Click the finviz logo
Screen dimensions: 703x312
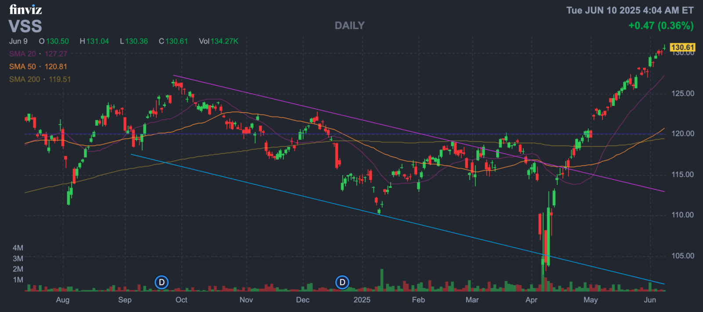25,9
